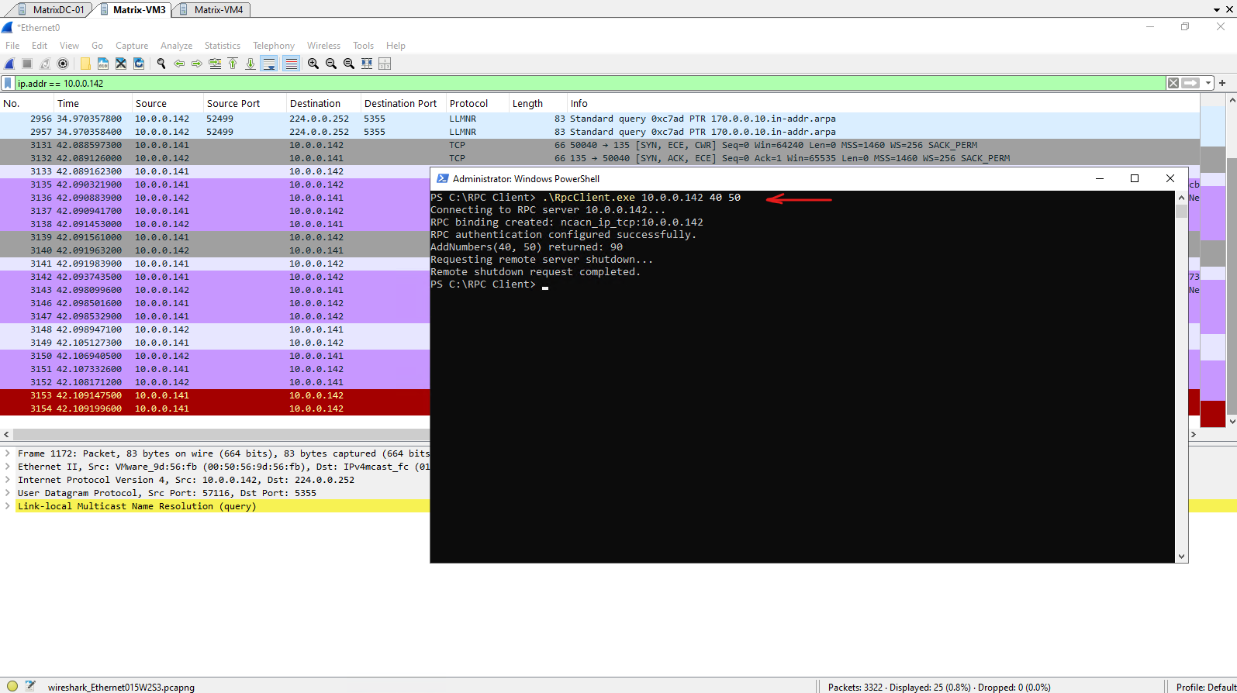Open layout reset pane icon
The image size is (1237, 693).
click(385, 64)
